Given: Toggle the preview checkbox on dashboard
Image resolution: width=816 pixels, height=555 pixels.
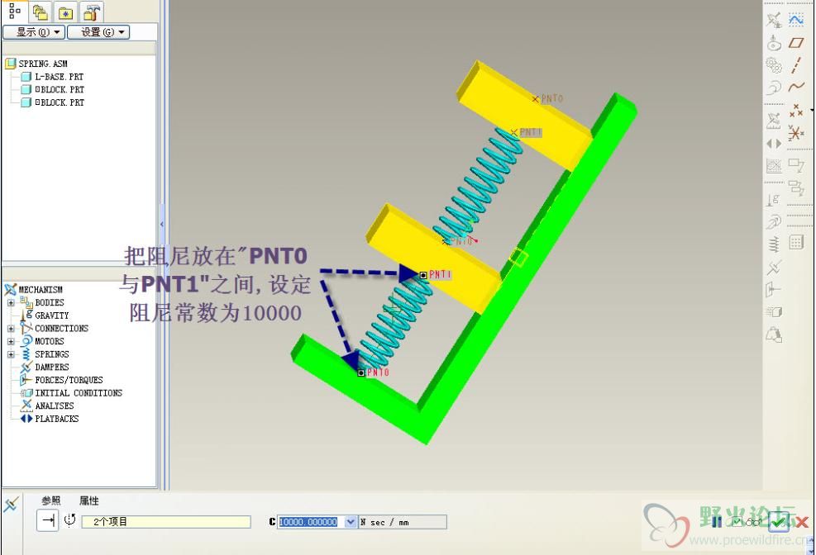Looking at the screenshot, I should pyautogui.click(x=736, y=522).
